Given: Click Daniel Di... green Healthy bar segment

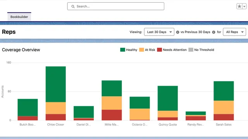Looking at the screenshot, I should coord(84,112).
